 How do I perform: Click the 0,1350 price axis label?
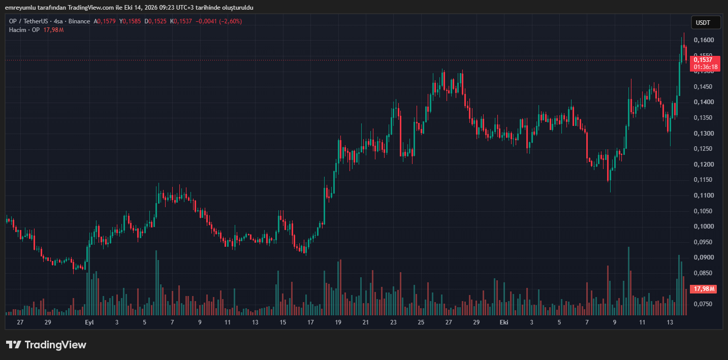tap(703, 118)
